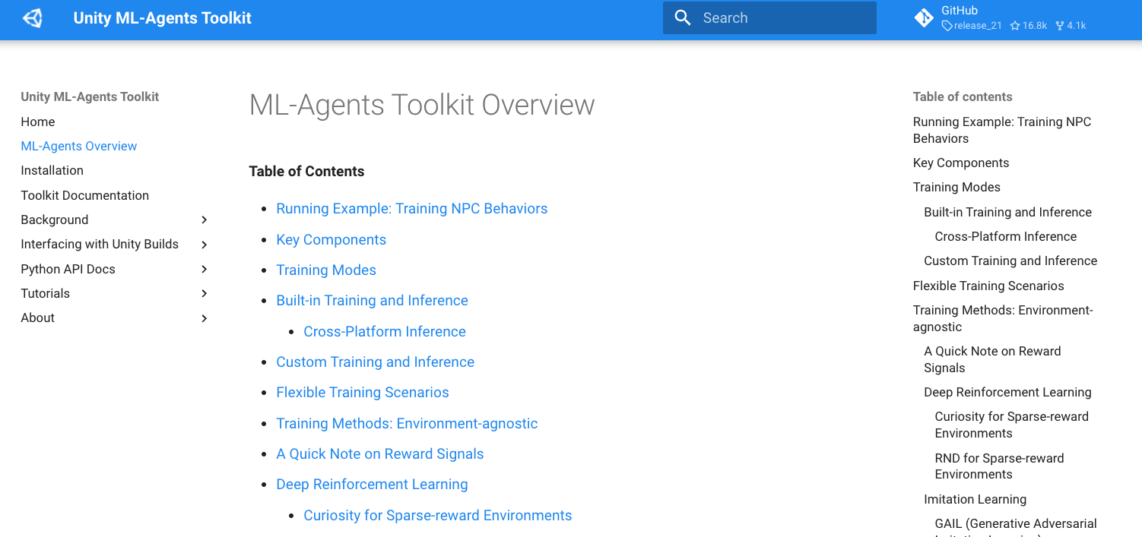Open Key Components link in content
Viewport: 1142px width, 537px height.
pyautogui.click(x=331, y=239)
